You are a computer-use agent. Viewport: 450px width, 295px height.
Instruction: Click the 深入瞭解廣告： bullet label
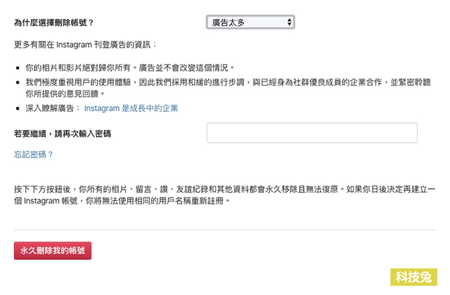(53, 108)
